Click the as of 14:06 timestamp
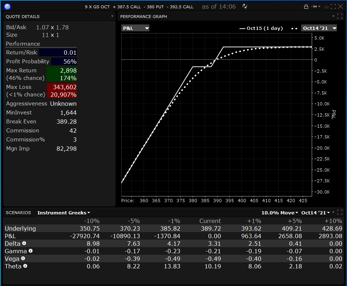 (x=219, y=6)
